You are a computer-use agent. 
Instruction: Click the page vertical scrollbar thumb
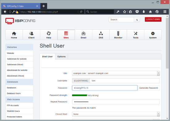[x=167, y=43]
